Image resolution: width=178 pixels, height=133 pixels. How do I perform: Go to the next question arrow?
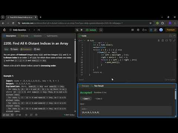click(x=34, y=30)
